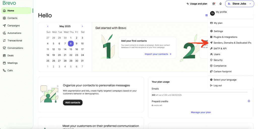Click the Conversations chat icon
Screen dimensions: 258x129
pyautogui.click(x=4, y=48)
